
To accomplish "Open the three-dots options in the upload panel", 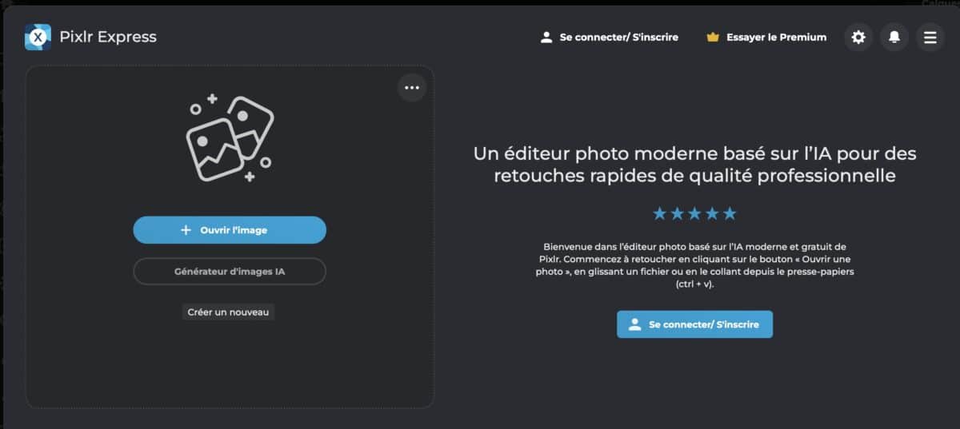I will tap(412, 88).
